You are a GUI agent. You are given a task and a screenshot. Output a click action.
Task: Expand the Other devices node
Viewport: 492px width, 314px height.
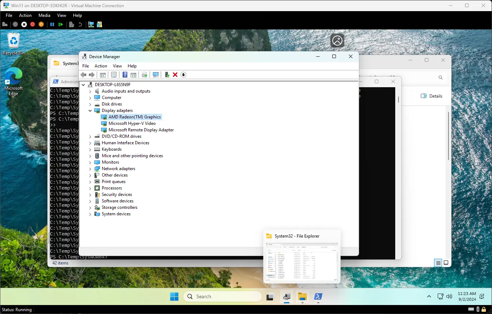click(90, 175)
